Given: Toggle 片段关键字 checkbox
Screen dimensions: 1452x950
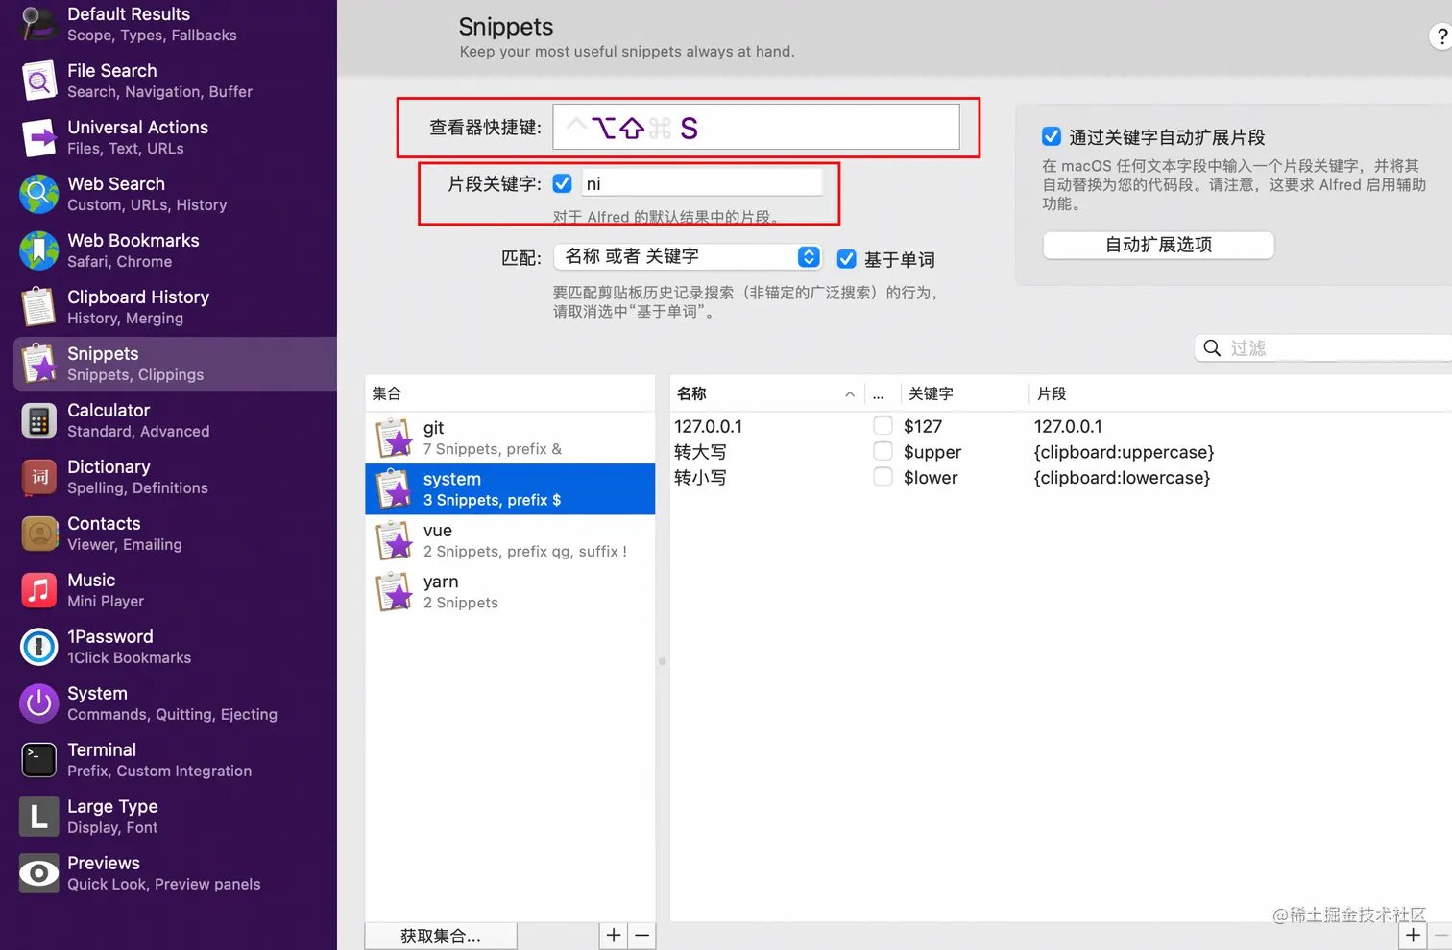Looking at the screenshot, I should 563,183.
